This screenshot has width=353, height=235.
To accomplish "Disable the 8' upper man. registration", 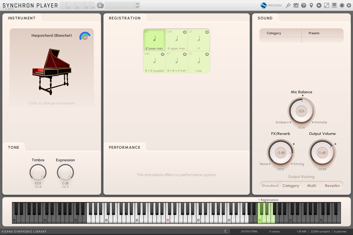I will (185, 32).
